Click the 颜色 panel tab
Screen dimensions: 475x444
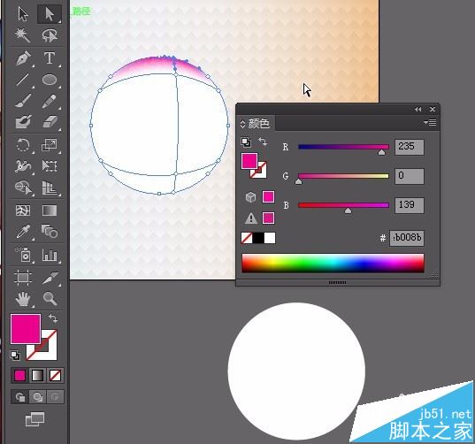click(259, 124)
